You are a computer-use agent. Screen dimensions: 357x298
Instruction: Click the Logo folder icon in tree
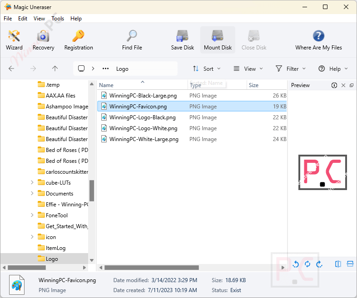pyautogui.click(x=41, y=259)
